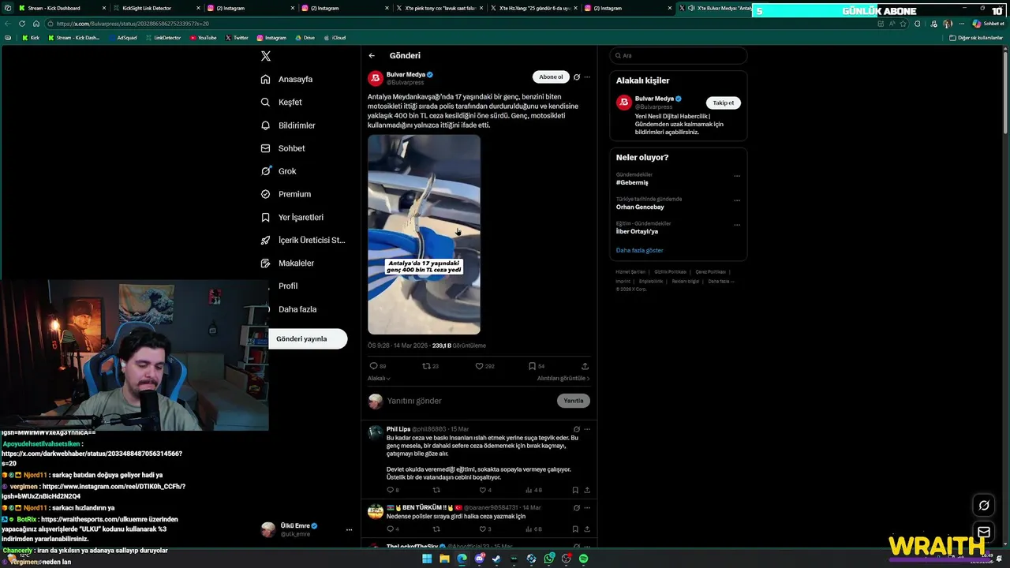
Task: Open Alıntıları görüntüle link
Action: point(563,379)
